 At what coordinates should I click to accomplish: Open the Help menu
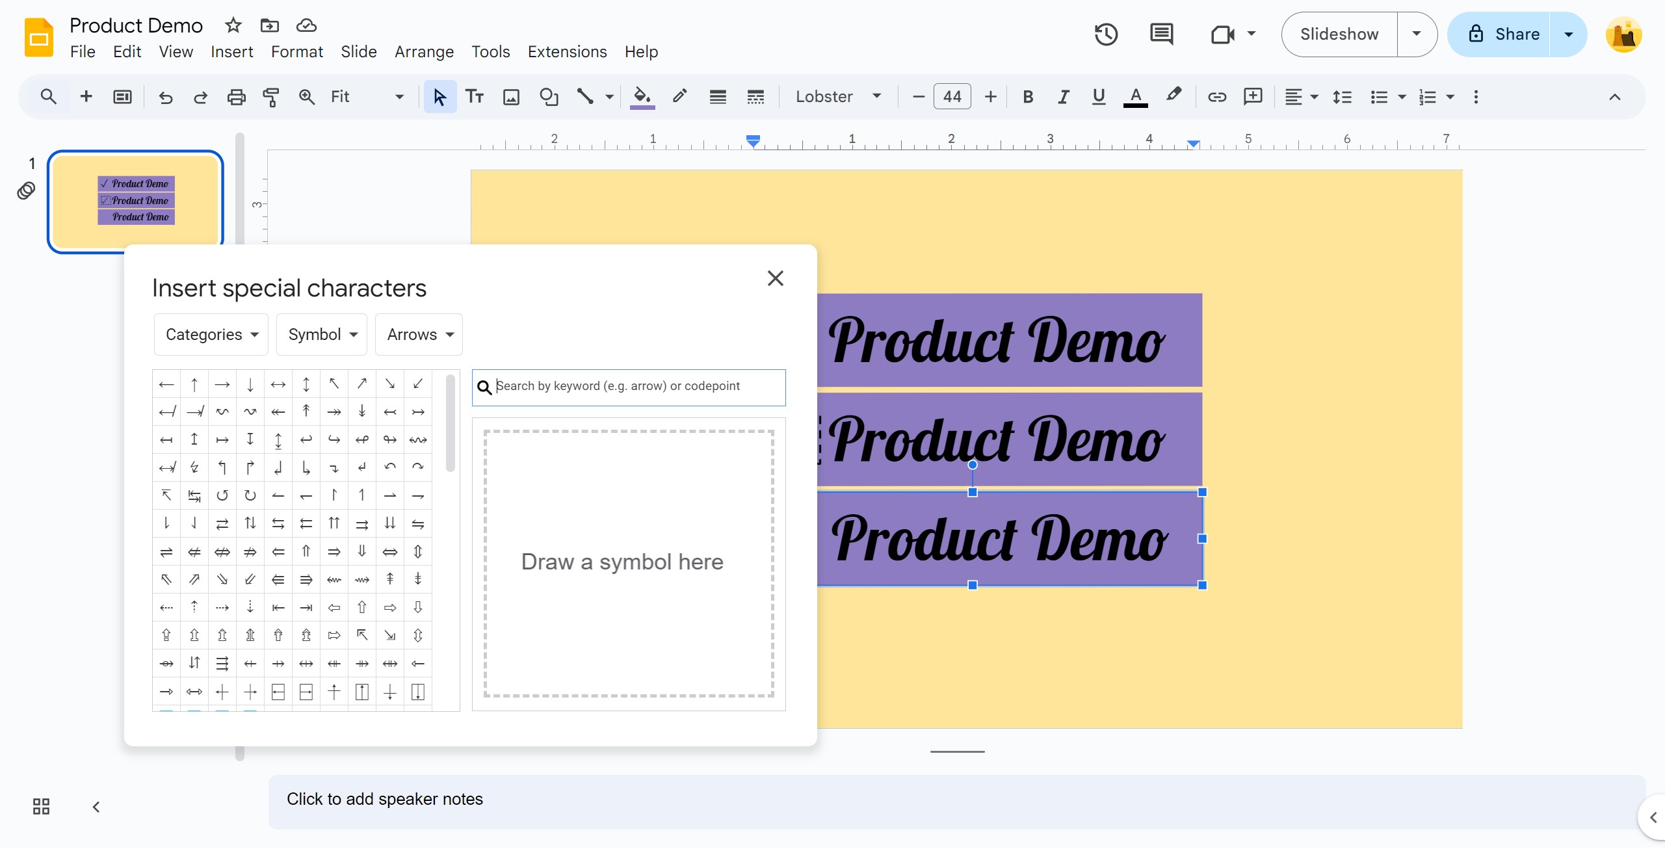tap(641, 52)
